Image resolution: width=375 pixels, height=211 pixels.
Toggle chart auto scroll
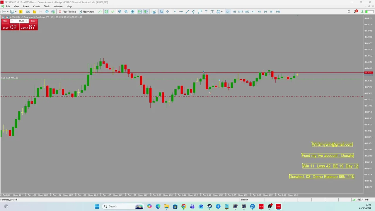pos(140,12)
